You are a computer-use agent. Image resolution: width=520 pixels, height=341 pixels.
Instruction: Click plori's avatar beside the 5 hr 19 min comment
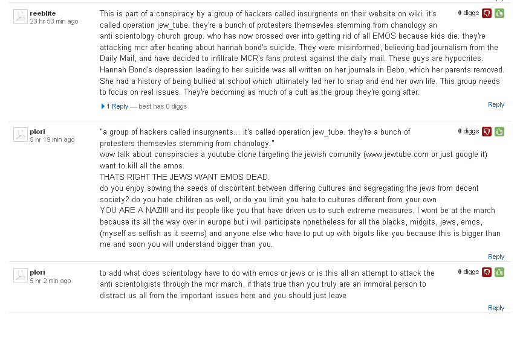click(20, 135)
